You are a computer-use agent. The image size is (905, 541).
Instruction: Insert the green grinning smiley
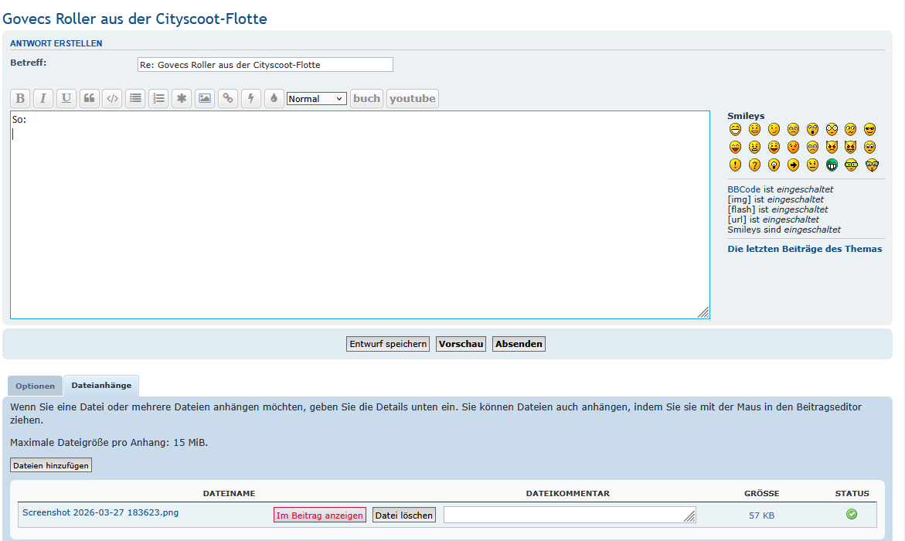tap(832, 165)
